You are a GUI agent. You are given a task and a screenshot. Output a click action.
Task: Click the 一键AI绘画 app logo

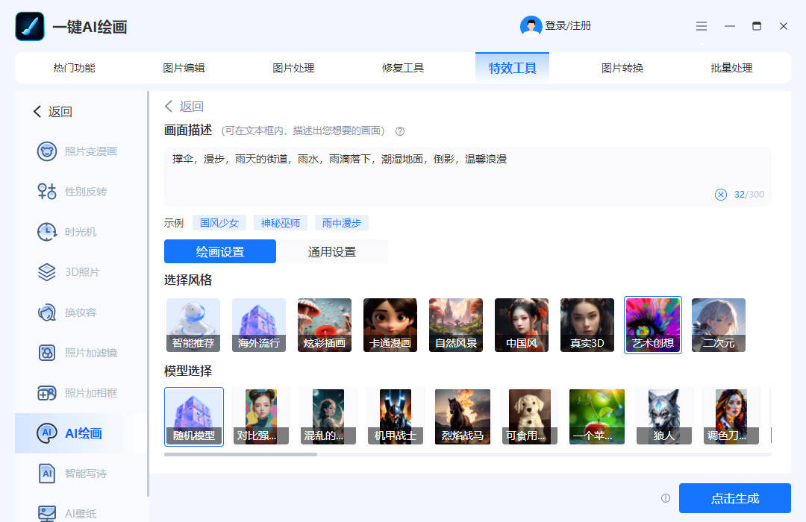click(30, 26)
